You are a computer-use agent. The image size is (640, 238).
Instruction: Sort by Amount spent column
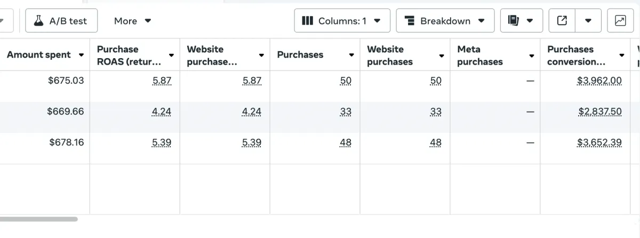coord(38,55)
